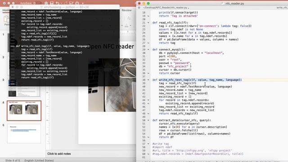The height and width of the screenshot is (162, 288).
Task: Click the line 'db = "nfc_project" )'
Action: pos(175,66)
